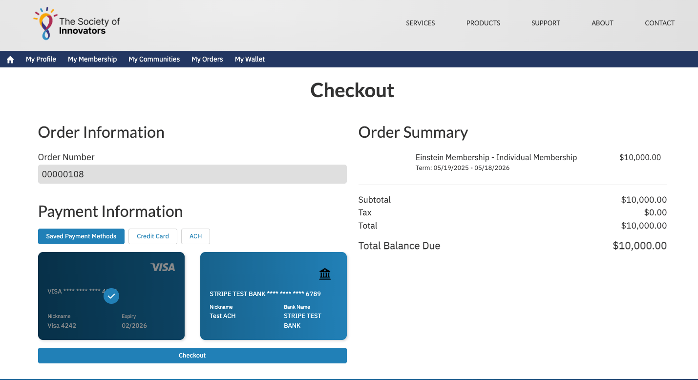Click the Order Summary heading
Viewport: 698px width, 380px height.
coord(413,132)
